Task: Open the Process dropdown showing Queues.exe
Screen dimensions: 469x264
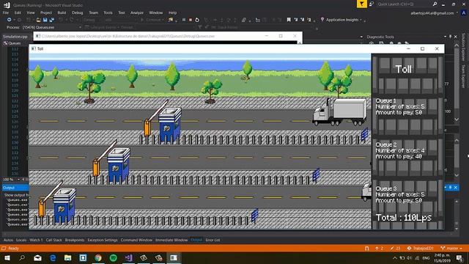Action: coord(51,27)
